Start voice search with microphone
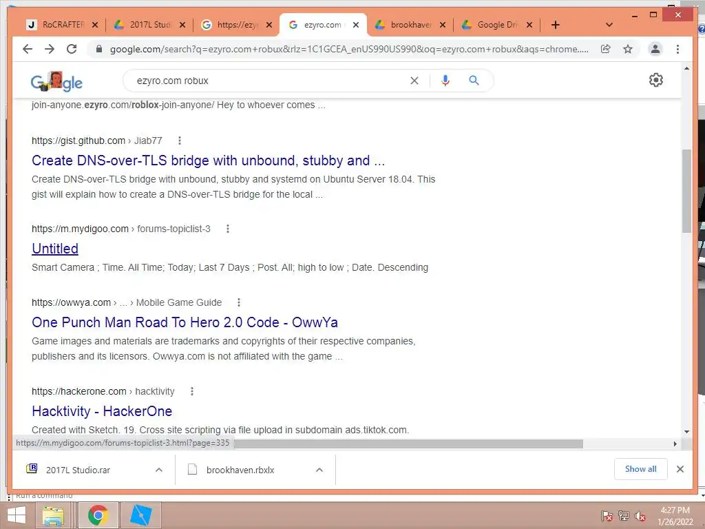The width and height of the screenshot is (705, 529). 445,81
